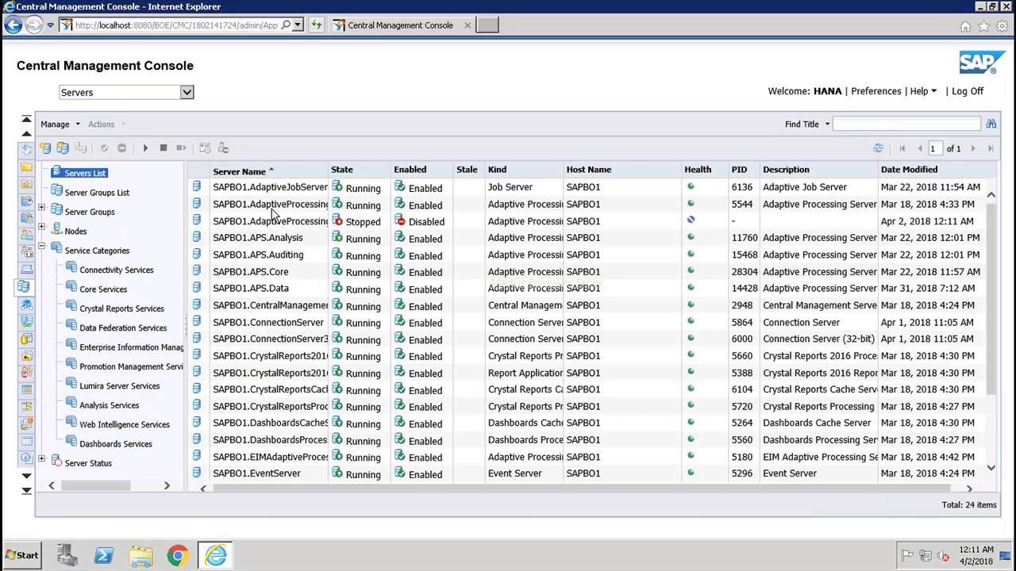Click the scroll-to-bottom arrow in sidebar
This screenshot has width=1016, height=571.
pos(26,490)
